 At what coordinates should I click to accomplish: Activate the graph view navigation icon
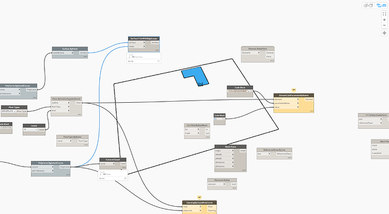(381, 6)
